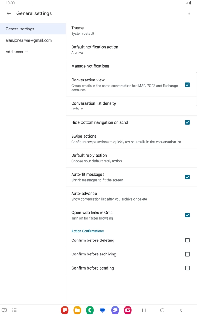Tap the back arrow in header
The width and height of the screenshot is (197, 316).
click(8, 13)
